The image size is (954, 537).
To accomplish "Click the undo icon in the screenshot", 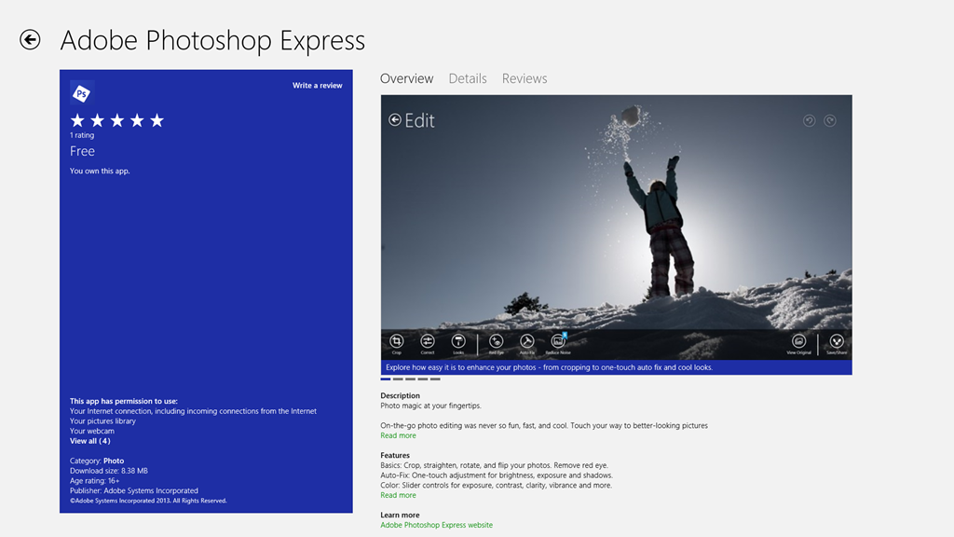I will click(809, 120).
